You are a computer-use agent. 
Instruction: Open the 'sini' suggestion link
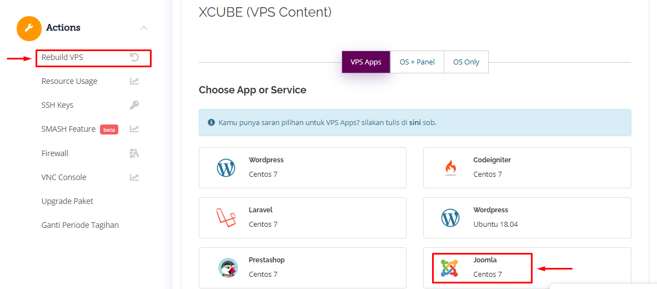point(415,123)
